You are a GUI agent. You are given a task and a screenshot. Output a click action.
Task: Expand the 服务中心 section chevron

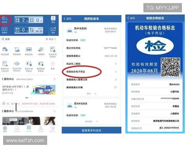click(55, 111)
